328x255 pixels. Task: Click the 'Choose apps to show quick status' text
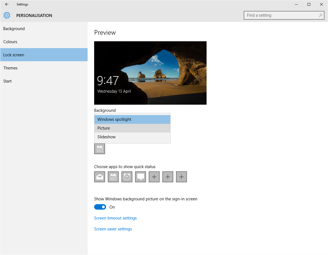pos(125,167)
